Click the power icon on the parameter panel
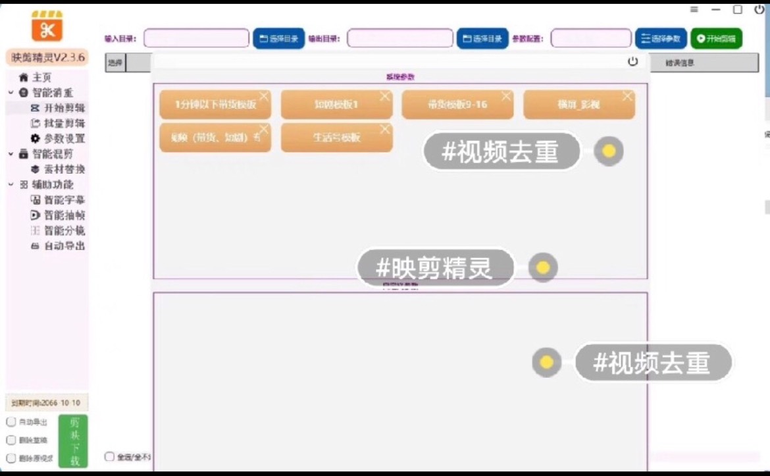 point(632,61)
